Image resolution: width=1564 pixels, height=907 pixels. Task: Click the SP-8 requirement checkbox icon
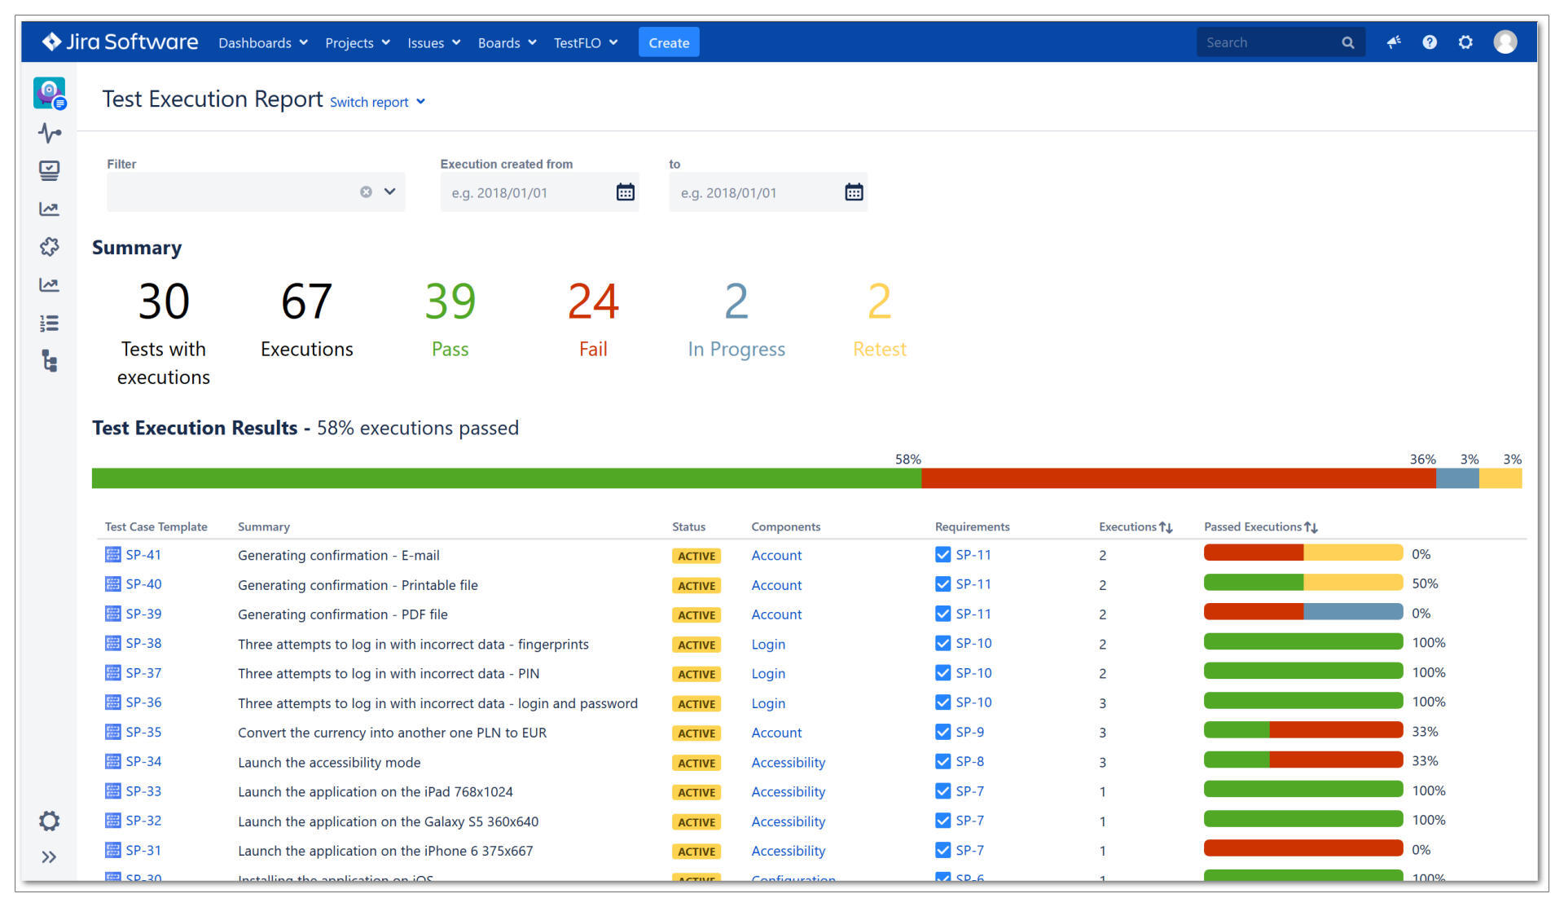click(943, 762)
